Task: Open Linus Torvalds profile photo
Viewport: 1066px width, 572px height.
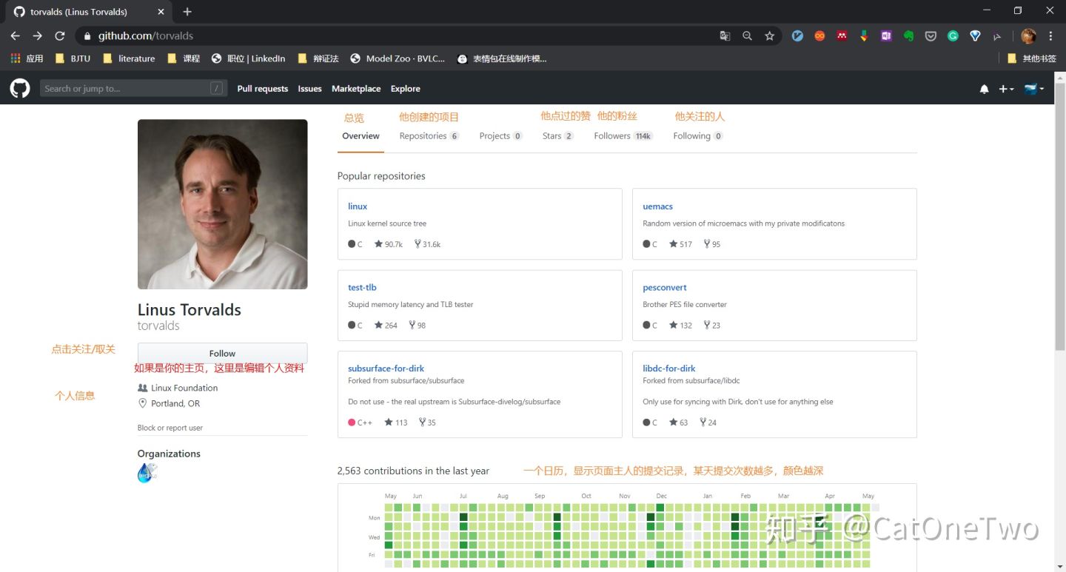Action: 222,204
